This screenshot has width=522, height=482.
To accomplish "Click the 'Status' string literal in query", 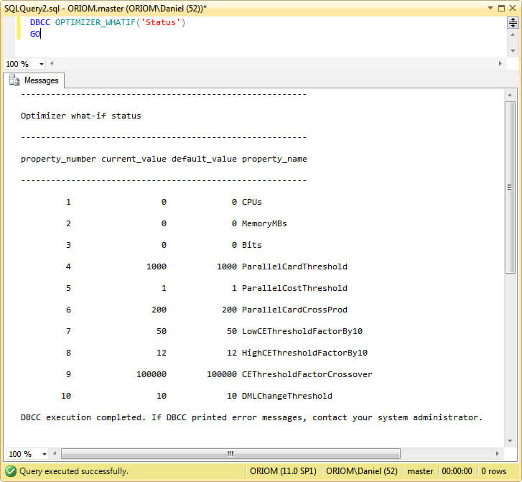I will point(160,22).
